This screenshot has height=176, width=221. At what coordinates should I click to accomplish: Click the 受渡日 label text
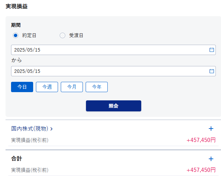(x=76, y=35)
